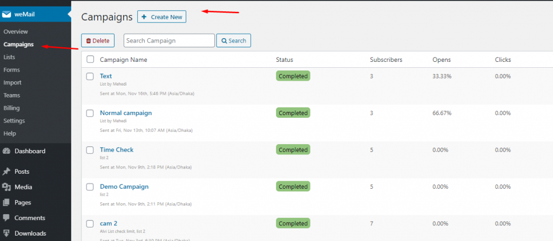Click the Completed badge for Time Check
Viewport: 553px width, 241px height.
coord(293,150)
